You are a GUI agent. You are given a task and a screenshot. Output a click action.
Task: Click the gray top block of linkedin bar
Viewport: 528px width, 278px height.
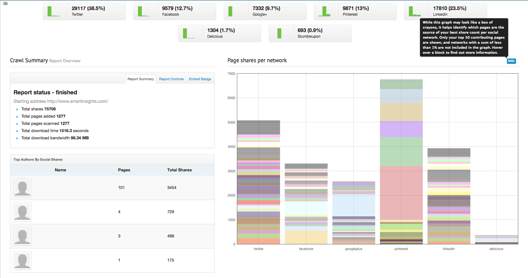(449, 153)
